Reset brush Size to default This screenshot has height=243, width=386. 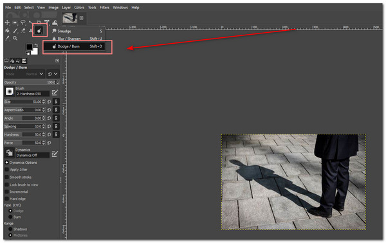[x=50, y=102]
